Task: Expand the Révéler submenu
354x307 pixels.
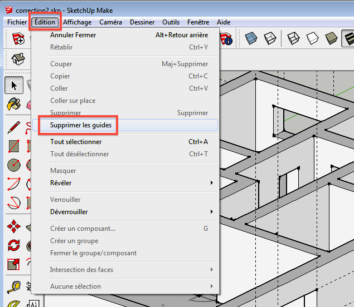Action: pyautogui.click(x=125, y=182)
